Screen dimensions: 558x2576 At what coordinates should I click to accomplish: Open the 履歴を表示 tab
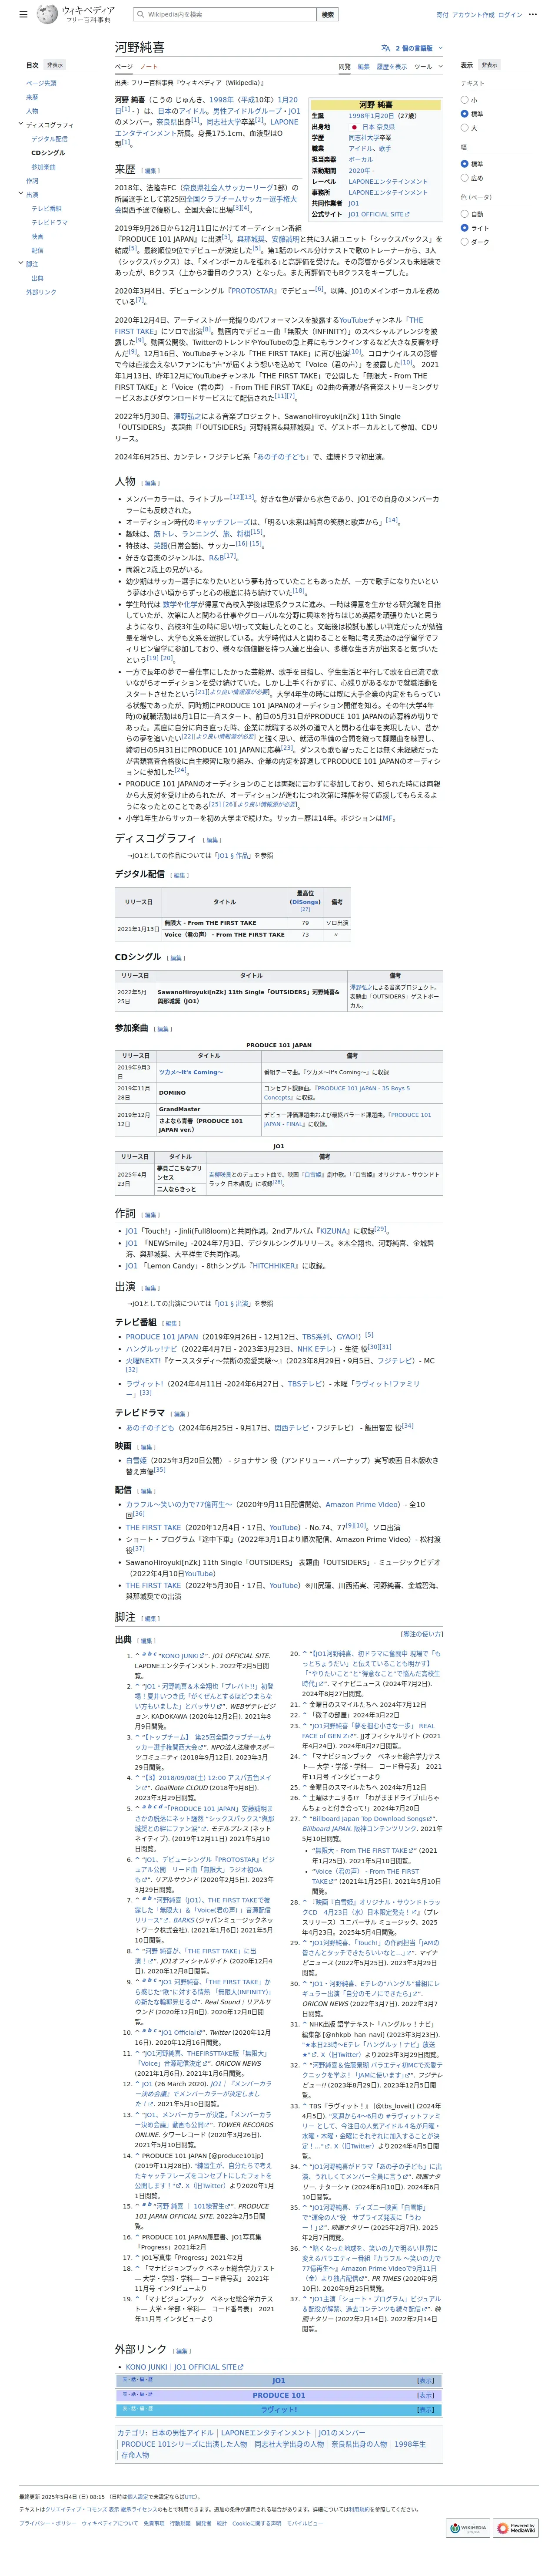(391, 67)
